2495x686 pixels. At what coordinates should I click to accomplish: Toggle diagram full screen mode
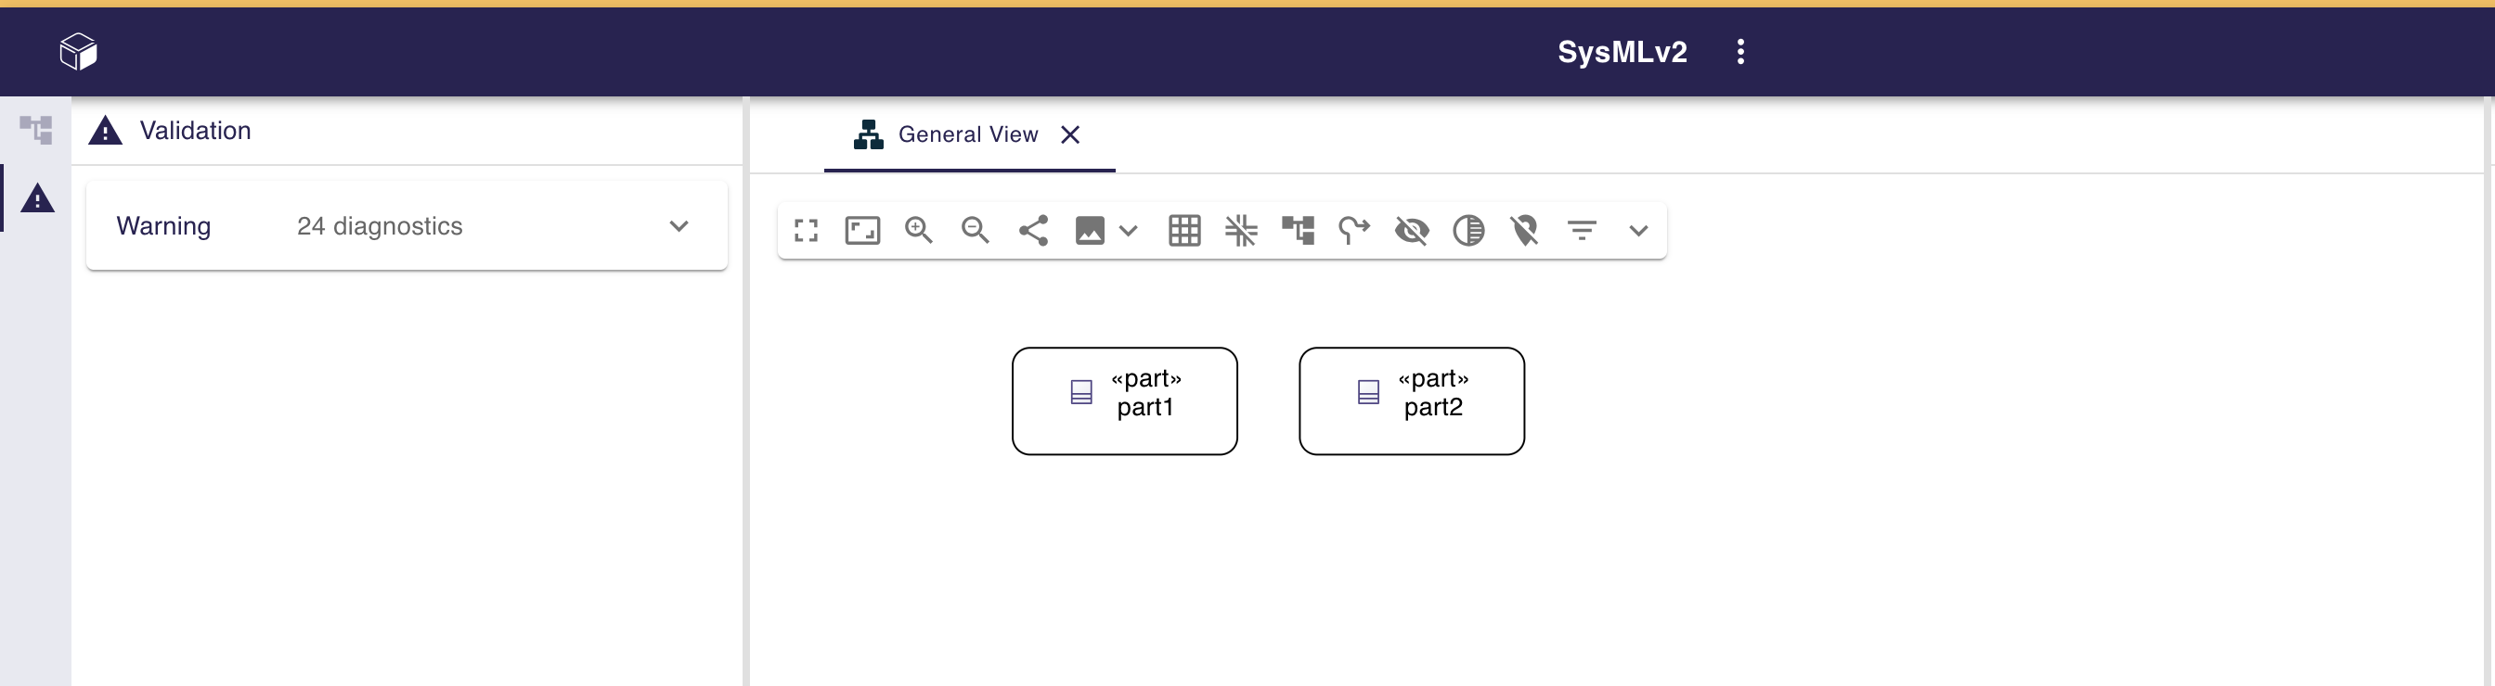(806, 230)
